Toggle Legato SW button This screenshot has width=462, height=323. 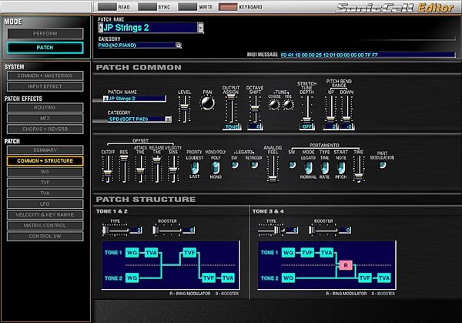235,165
